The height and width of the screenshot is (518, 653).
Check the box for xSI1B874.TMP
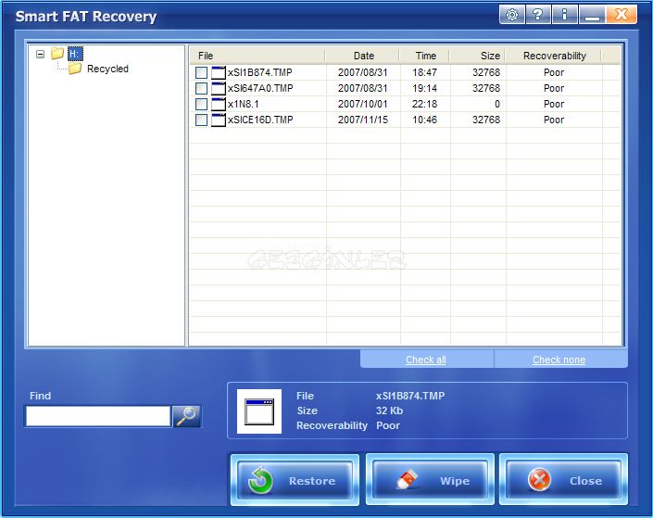[201, 73]
